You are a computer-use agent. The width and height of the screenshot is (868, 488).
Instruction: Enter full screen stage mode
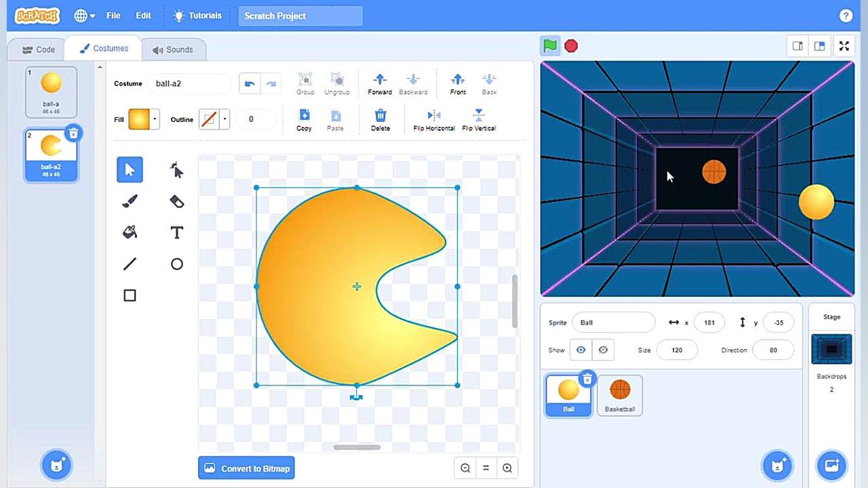[844, 46]
